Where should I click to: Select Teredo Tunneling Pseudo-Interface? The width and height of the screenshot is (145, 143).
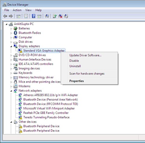(x=47, y=117)
